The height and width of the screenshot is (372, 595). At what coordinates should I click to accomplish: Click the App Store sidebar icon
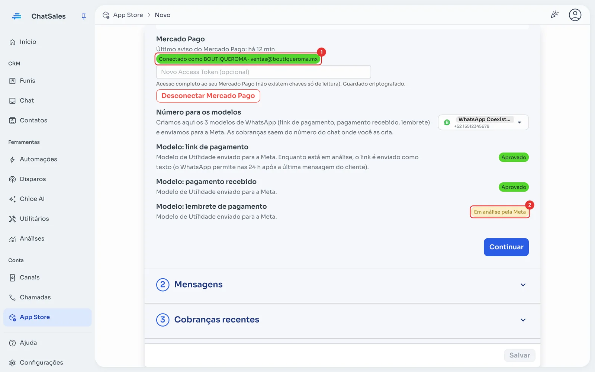(12, 317)
